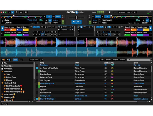Image resolution: width=153 pixels, height=116 pixels.
Task: Close the Vocal saved loop slot
Action: (x=73, y=27)
